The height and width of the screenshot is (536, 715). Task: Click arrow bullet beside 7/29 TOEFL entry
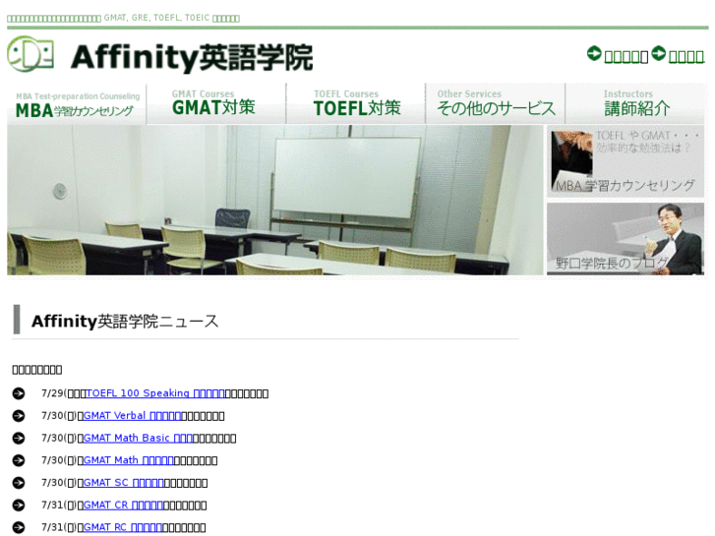tap(19, 393)
